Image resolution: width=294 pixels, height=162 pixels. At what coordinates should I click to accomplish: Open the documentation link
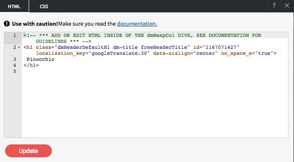[x=137, y=24]
